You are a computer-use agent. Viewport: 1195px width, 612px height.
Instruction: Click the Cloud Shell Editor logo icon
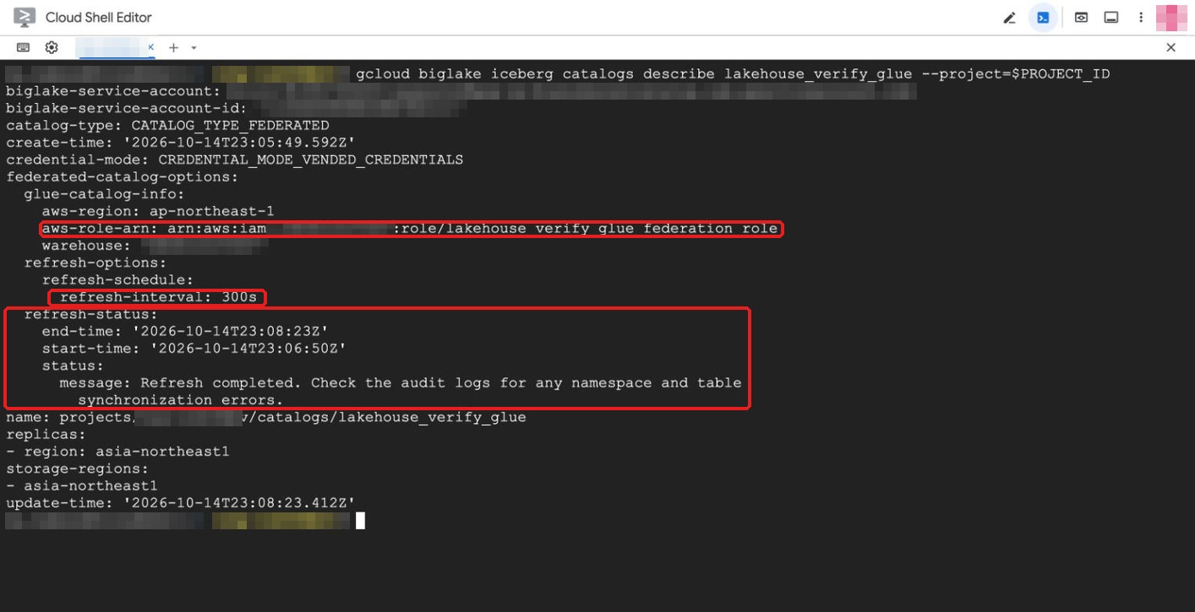pos(25,17)
